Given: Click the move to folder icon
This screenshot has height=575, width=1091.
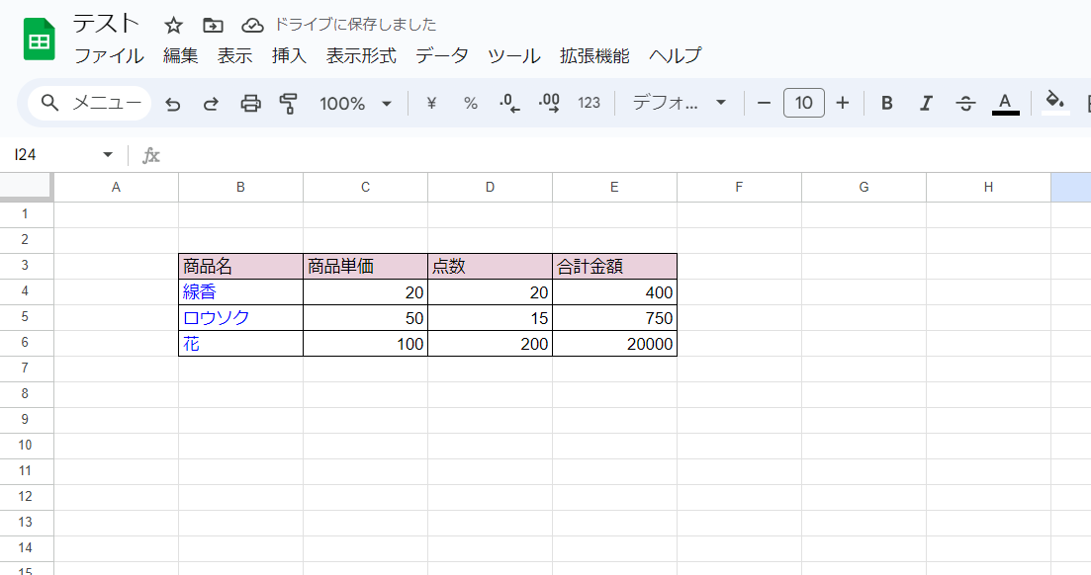Looking at the screenshot, I should coord(213,25).
